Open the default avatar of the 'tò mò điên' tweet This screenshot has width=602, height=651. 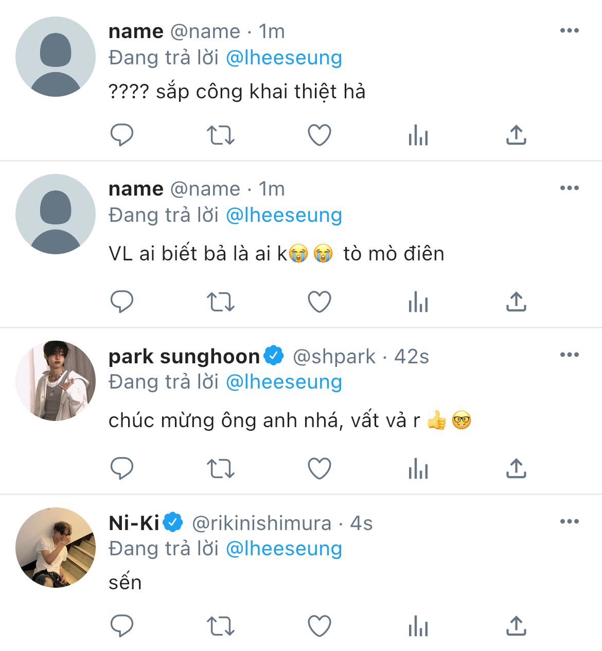[56, 214]
